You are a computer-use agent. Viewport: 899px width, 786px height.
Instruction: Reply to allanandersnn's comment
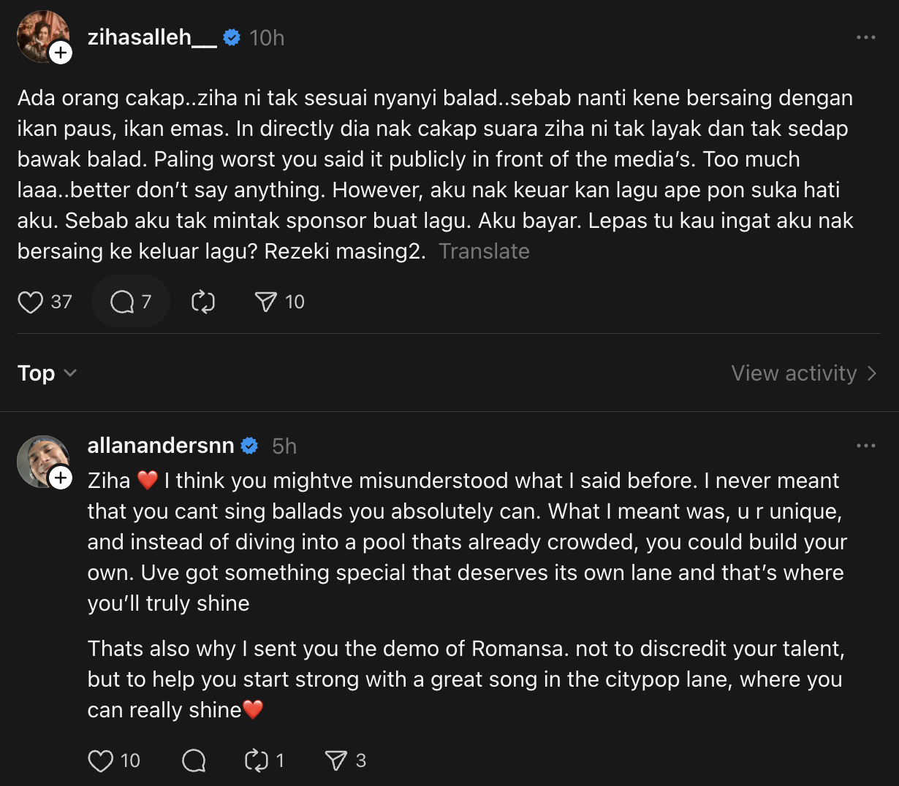(x=194, y=761)
